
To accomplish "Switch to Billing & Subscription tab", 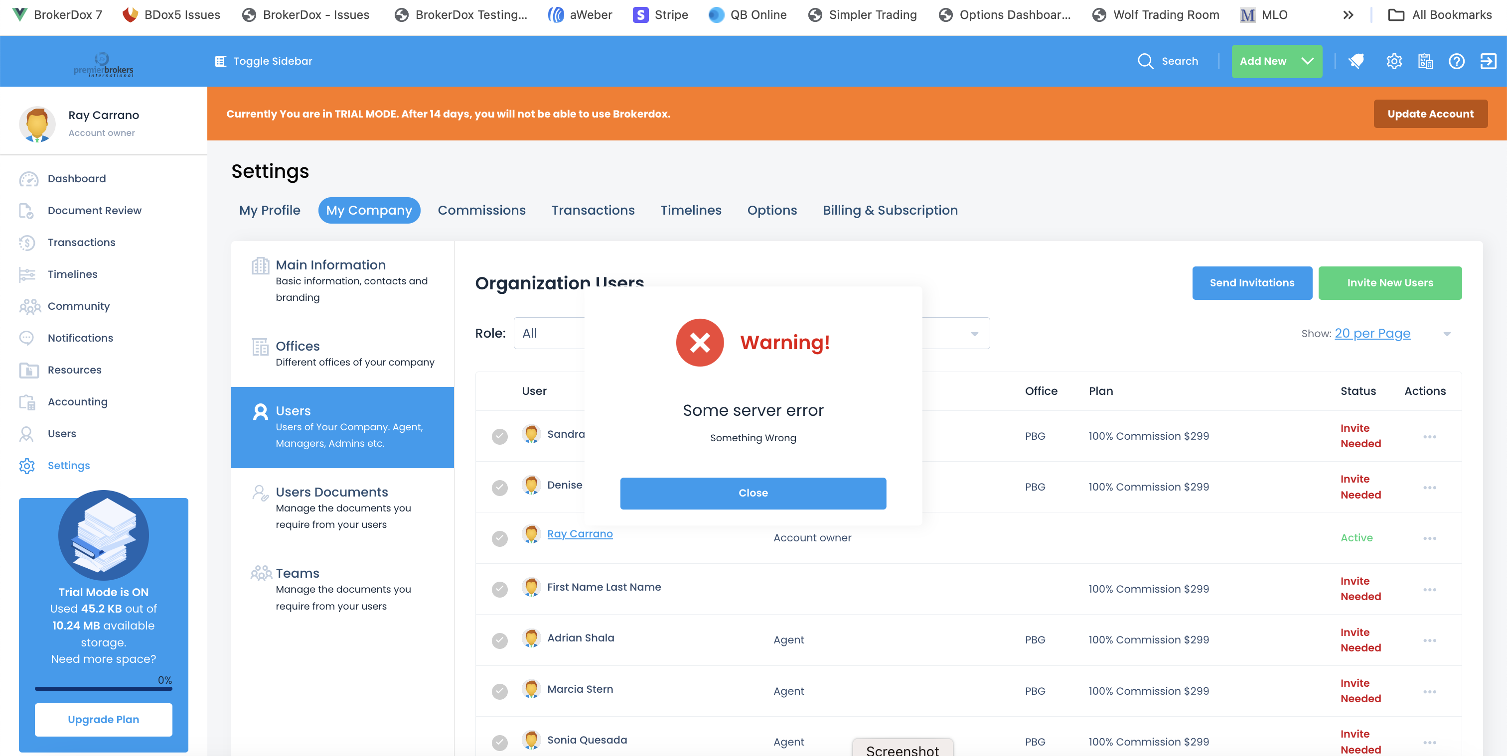I will 890,211.
